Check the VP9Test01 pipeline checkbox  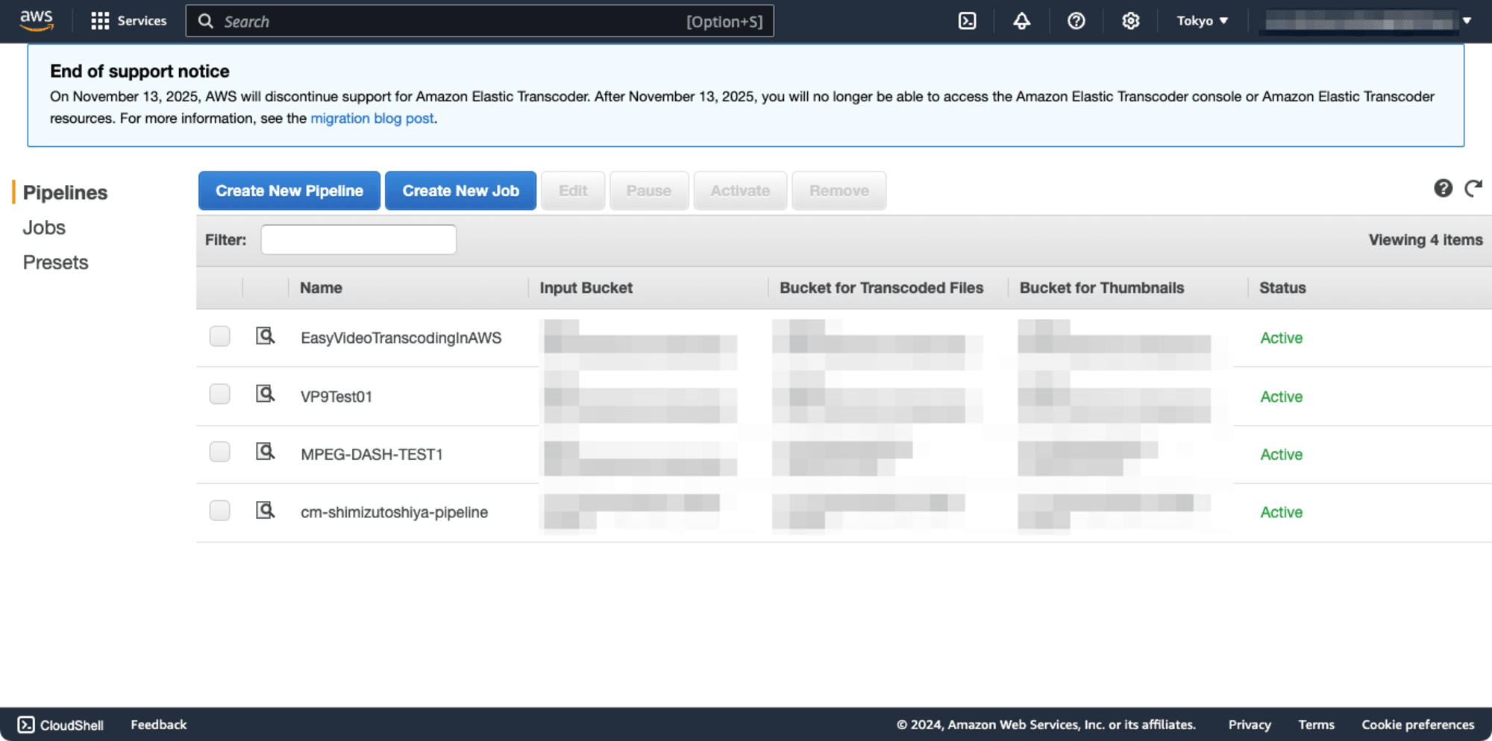tap(219, 394)
